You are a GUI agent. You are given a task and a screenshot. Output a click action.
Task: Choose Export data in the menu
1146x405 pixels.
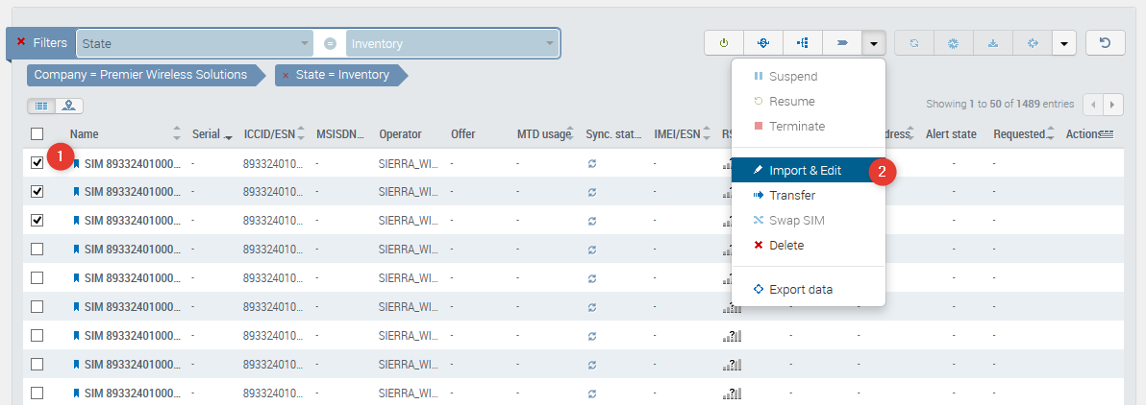pos(800,290)
